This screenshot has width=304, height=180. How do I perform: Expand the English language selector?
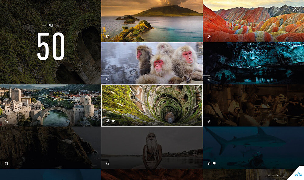click(x=272, y=175)
